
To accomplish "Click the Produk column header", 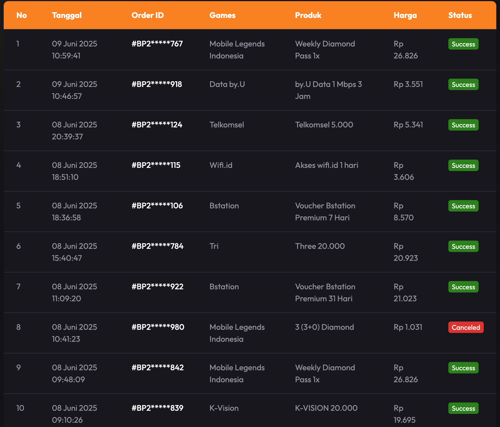I will click(308, 15).
